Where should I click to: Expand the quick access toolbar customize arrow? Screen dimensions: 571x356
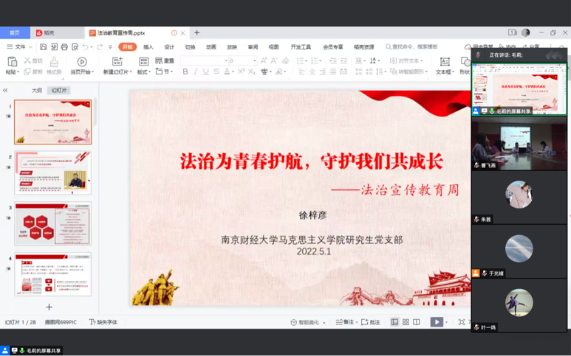pyautogui.click(x=110, y=47)
